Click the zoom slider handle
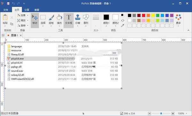Image resolution: width=192 pixels, height=116 pixels. (161, 113)
